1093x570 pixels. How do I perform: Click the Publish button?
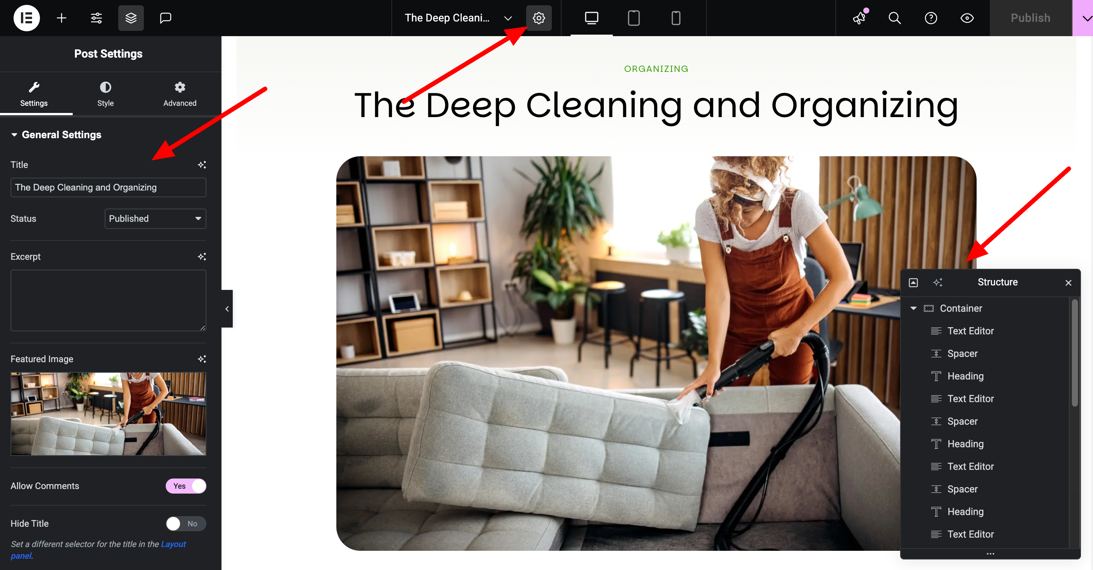[1030, 18]
